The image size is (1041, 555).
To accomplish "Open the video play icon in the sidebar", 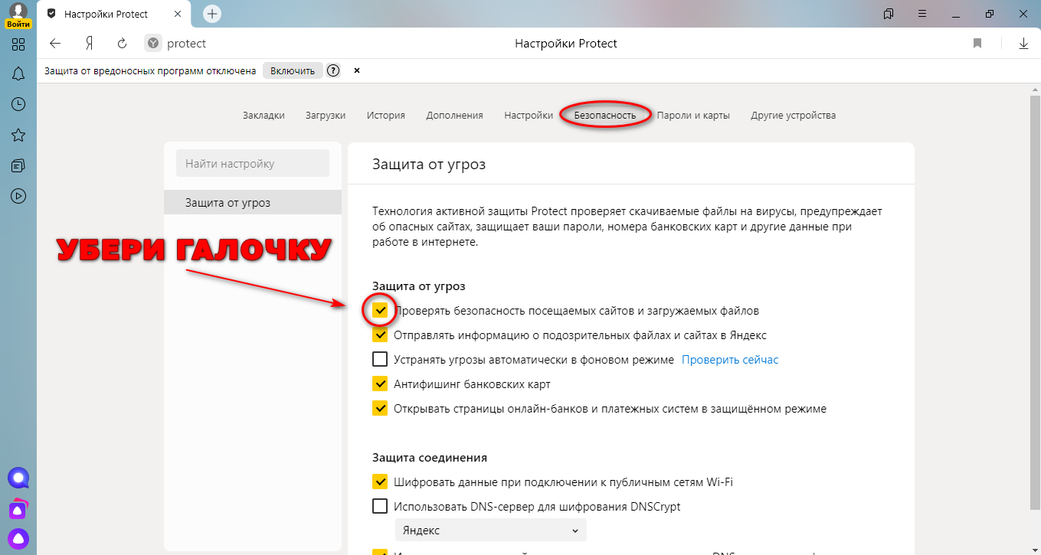I will pos(18,197).
